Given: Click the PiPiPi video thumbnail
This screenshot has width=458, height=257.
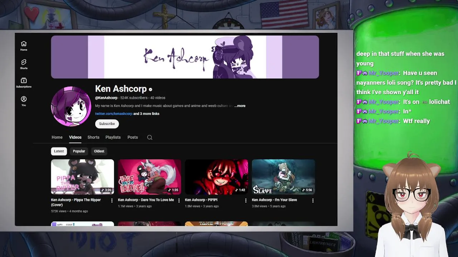Looking at the screenshot, I should point(216,177).
